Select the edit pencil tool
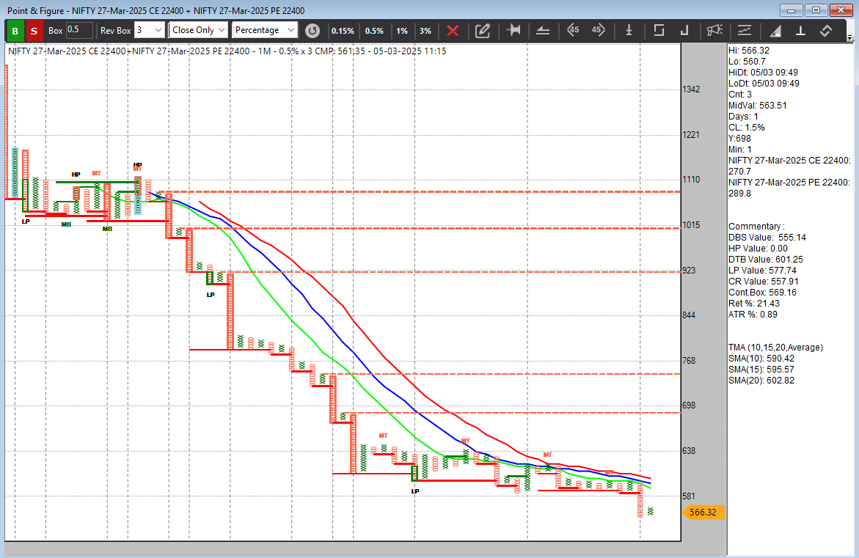This screenshot has width=859, height=558. pyautogui.click(x=483, y=32)
